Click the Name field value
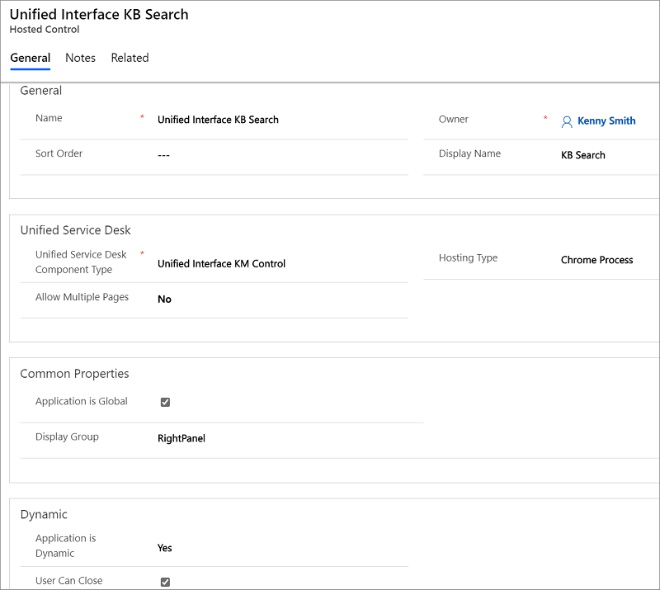Screen dimensions: 660x590 [x=218, y=120]
